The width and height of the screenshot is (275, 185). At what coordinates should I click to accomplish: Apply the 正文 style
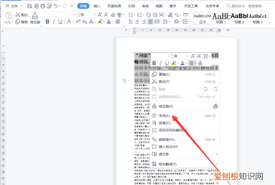203,18
